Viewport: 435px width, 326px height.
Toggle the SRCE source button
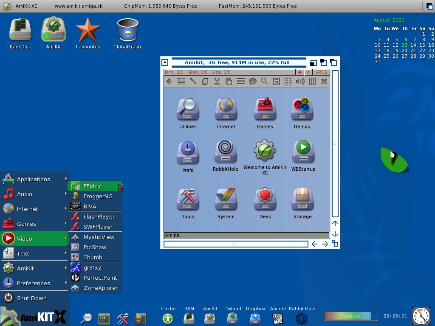(321, 73)
